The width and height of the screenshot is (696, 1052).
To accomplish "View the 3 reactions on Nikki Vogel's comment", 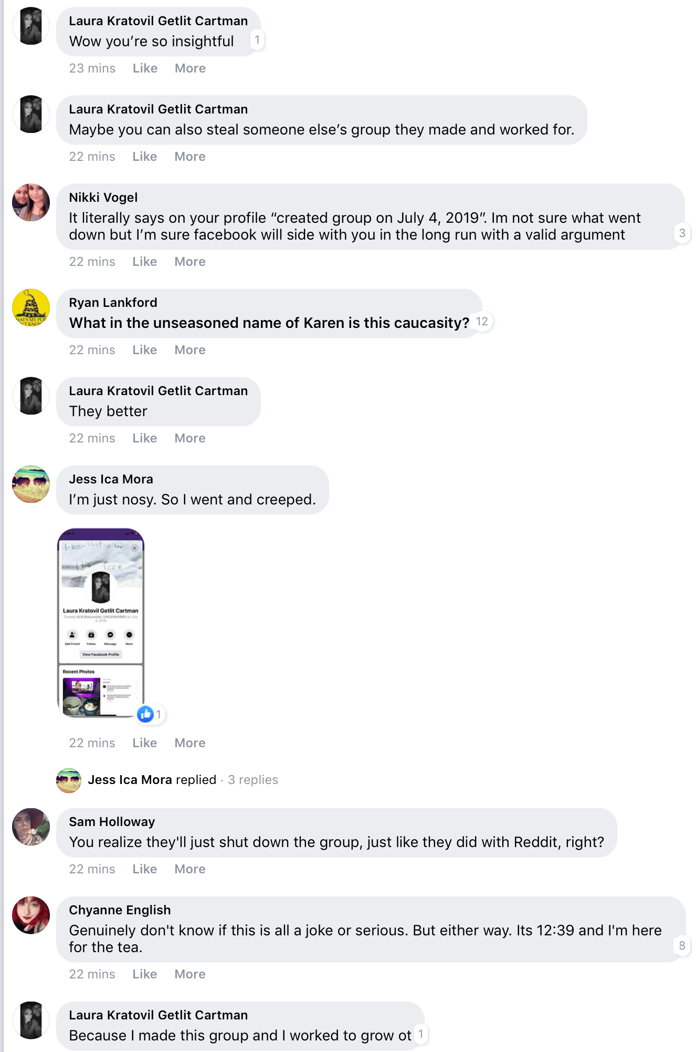I will pos(682,233).
